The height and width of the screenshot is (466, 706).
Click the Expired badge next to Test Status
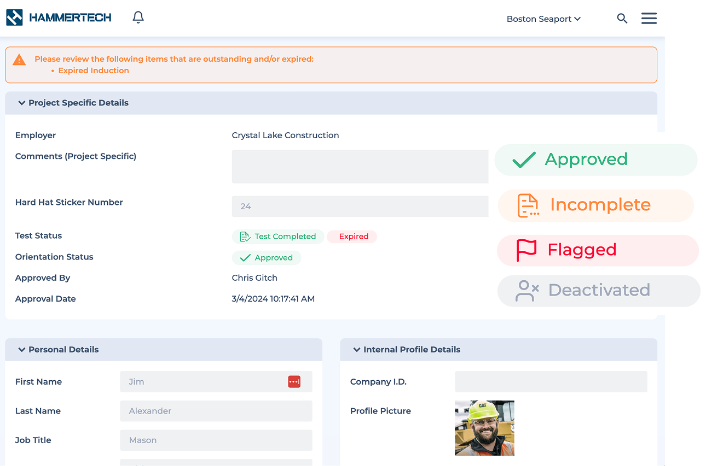click(x=352, y=237)
